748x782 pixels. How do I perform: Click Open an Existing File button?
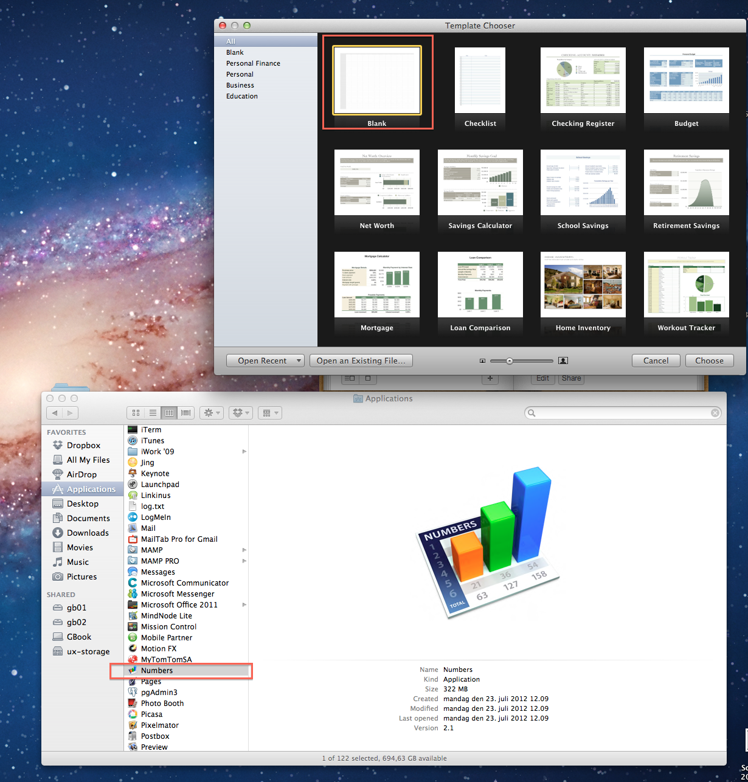point(361,361)
